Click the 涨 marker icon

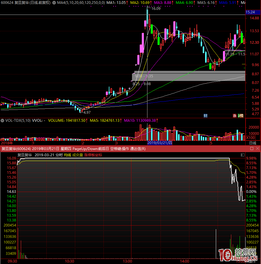tap(235, 116)
